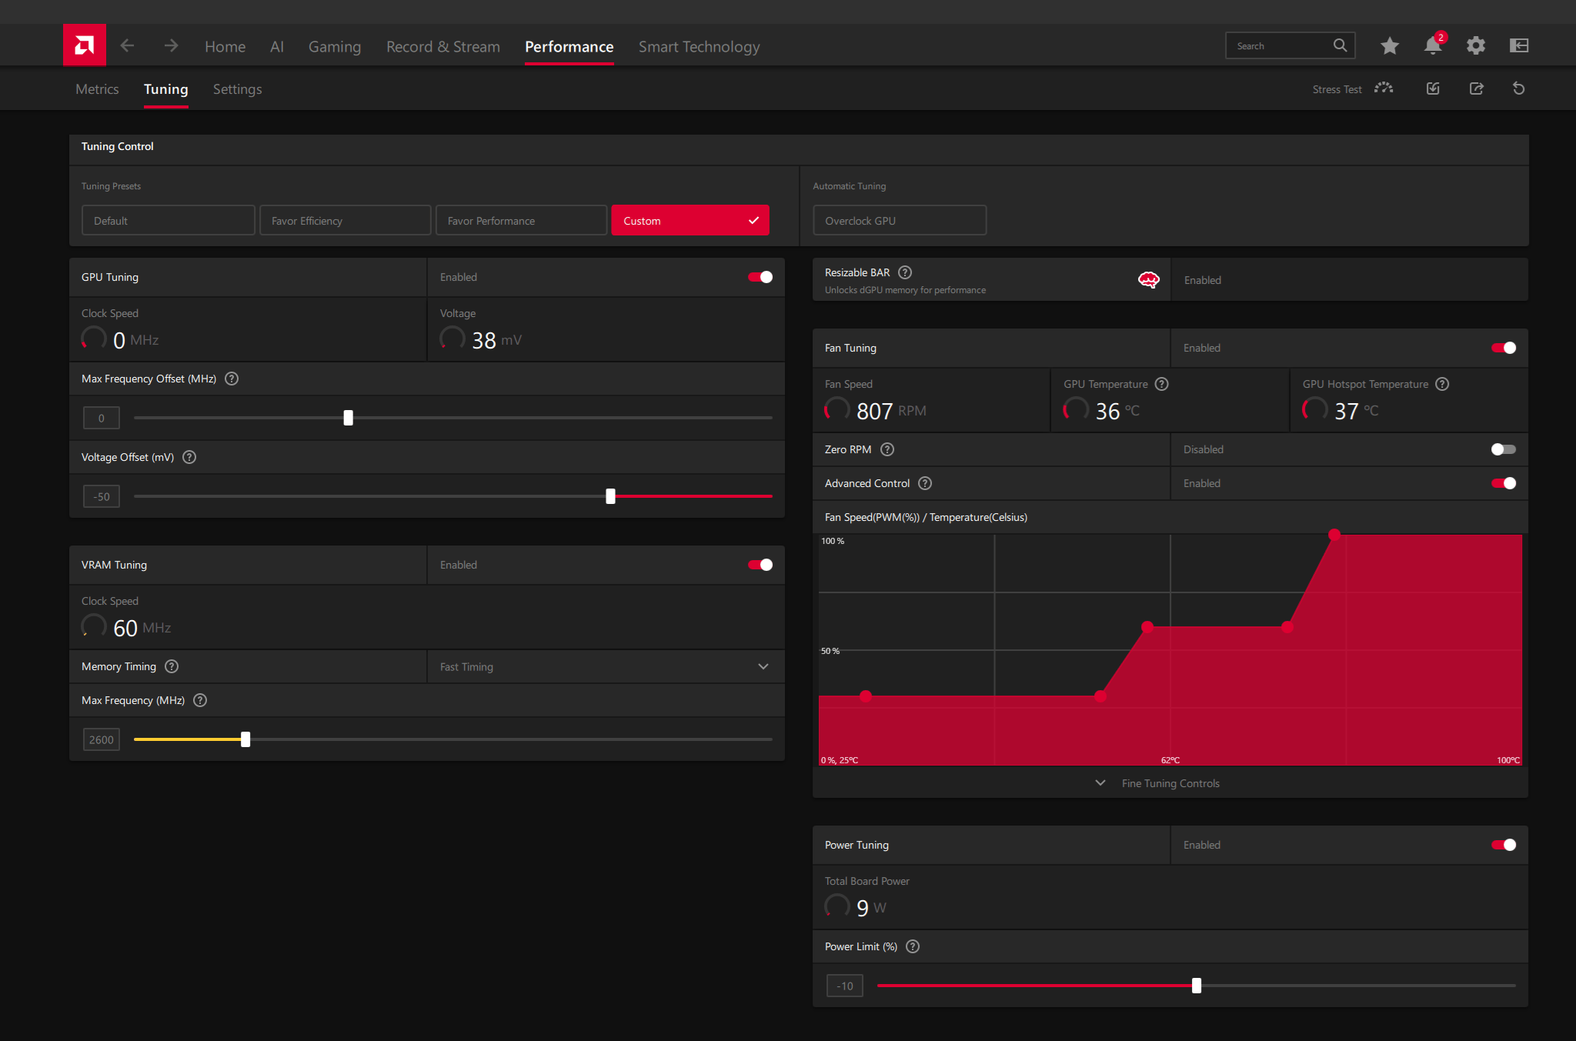Switch to the Settings subtab
The image size is (1576, 1041).
(237, 89)
